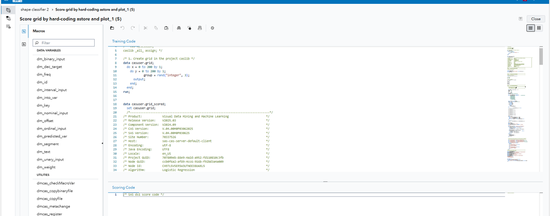
Task: Click the toolbar icon right of binoculars
Action: (x=189, y=28)
